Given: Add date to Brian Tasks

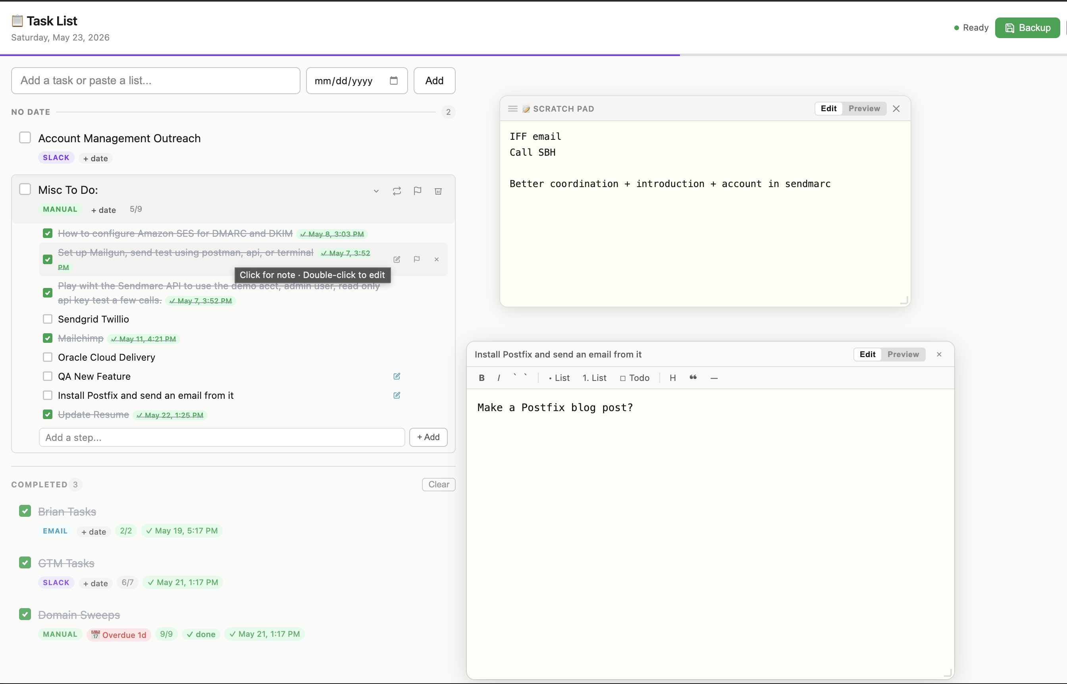Looking at the screenshot, I should tap(94, 531).
